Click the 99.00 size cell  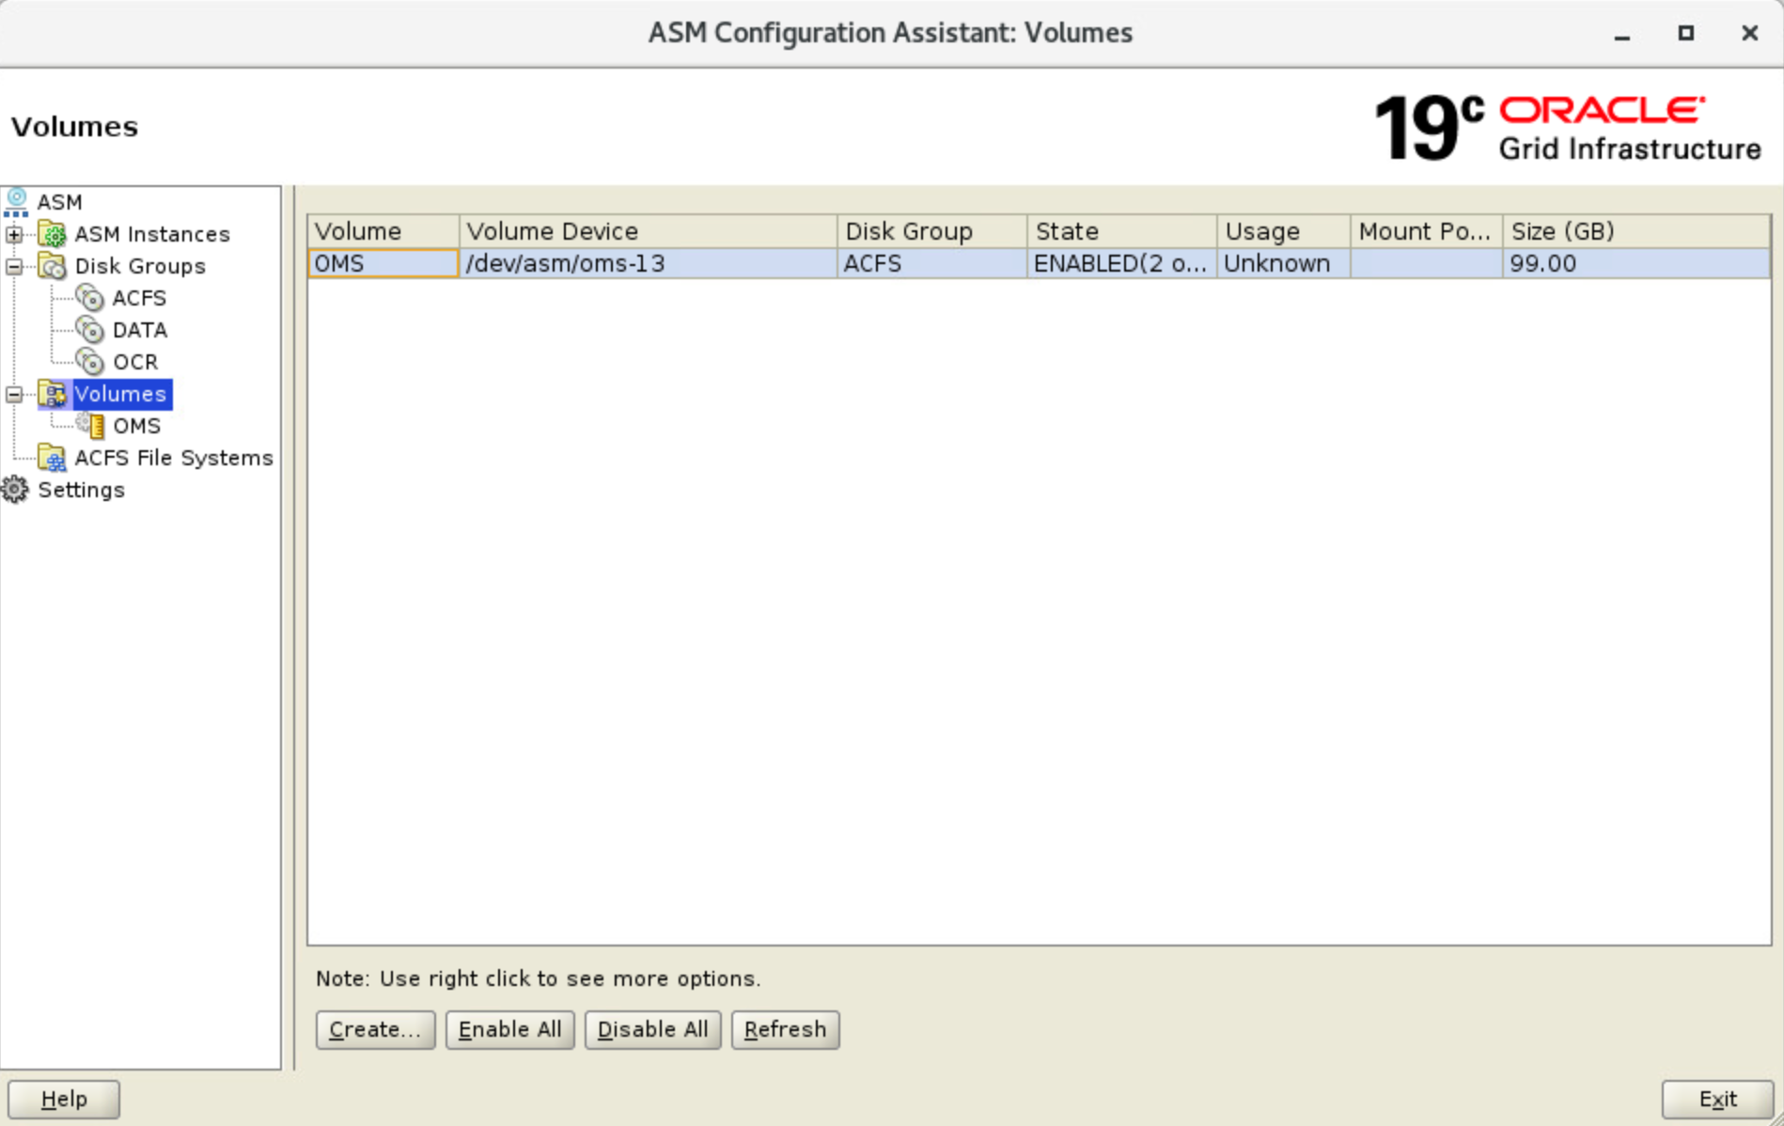[x=1636, y=263]
